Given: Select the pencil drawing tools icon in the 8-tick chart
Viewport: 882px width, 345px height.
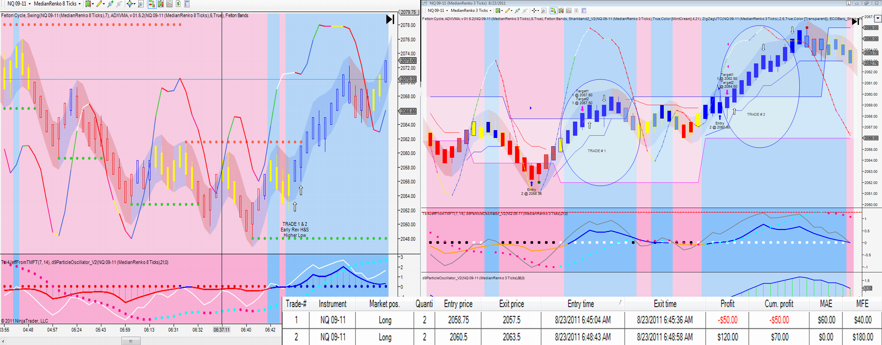Looking at the screenshot, I should [x=99, y=4].
